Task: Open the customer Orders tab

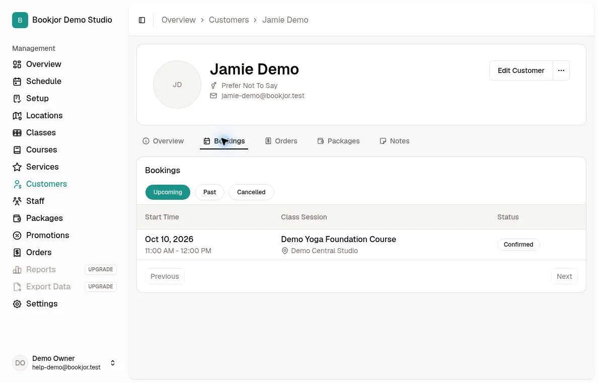Action: click(281, 141)
